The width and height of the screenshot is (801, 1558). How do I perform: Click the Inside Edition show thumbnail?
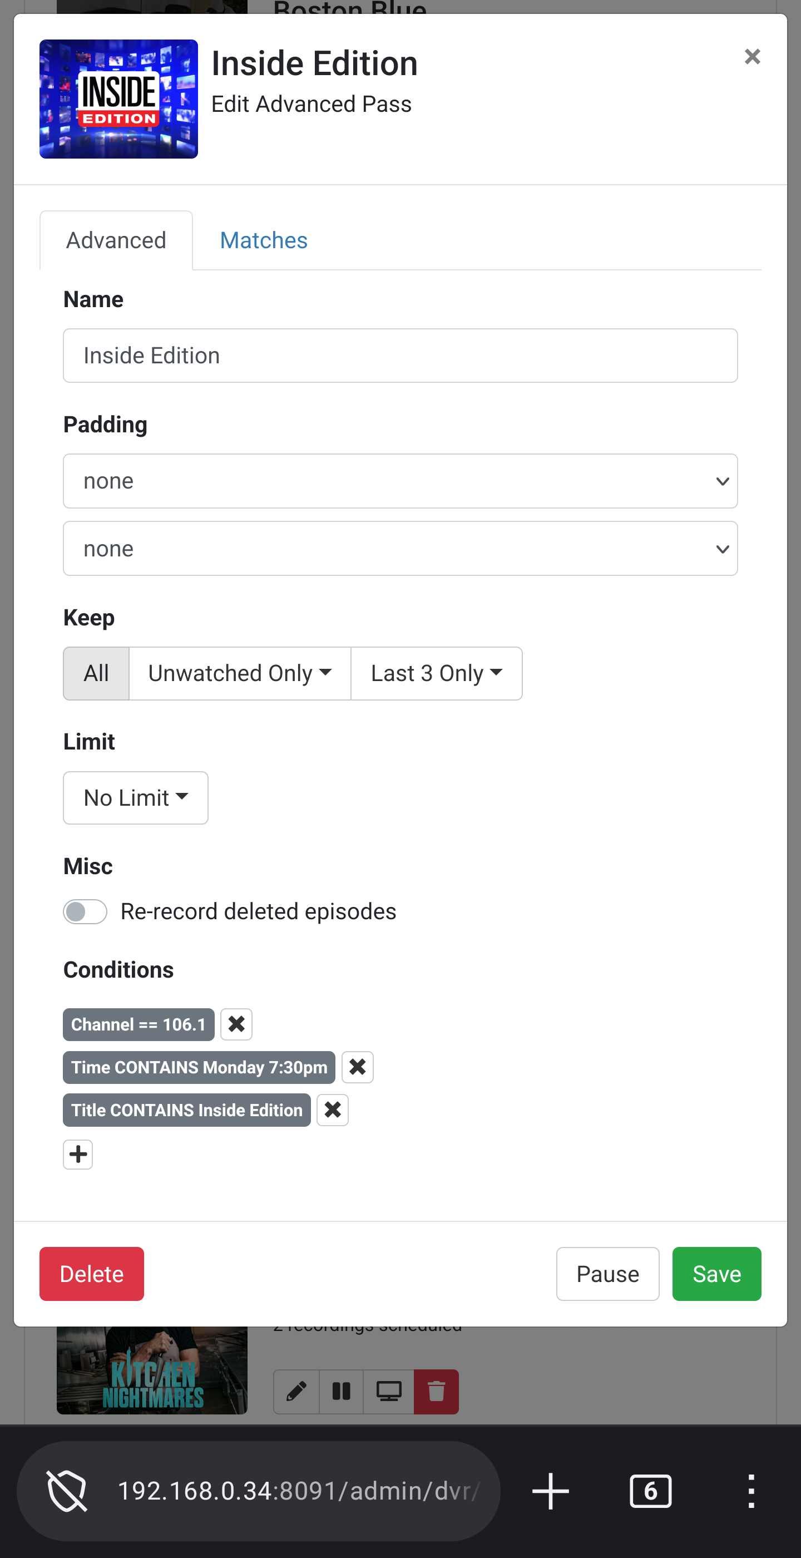pos(118,99)
